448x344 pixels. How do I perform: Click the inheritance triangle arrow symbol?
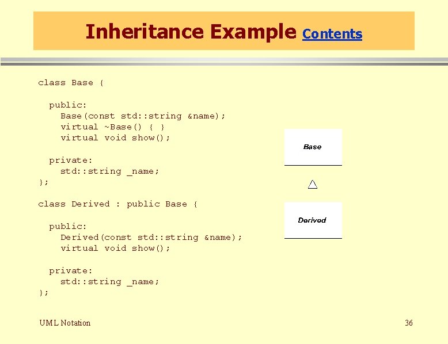313,185
